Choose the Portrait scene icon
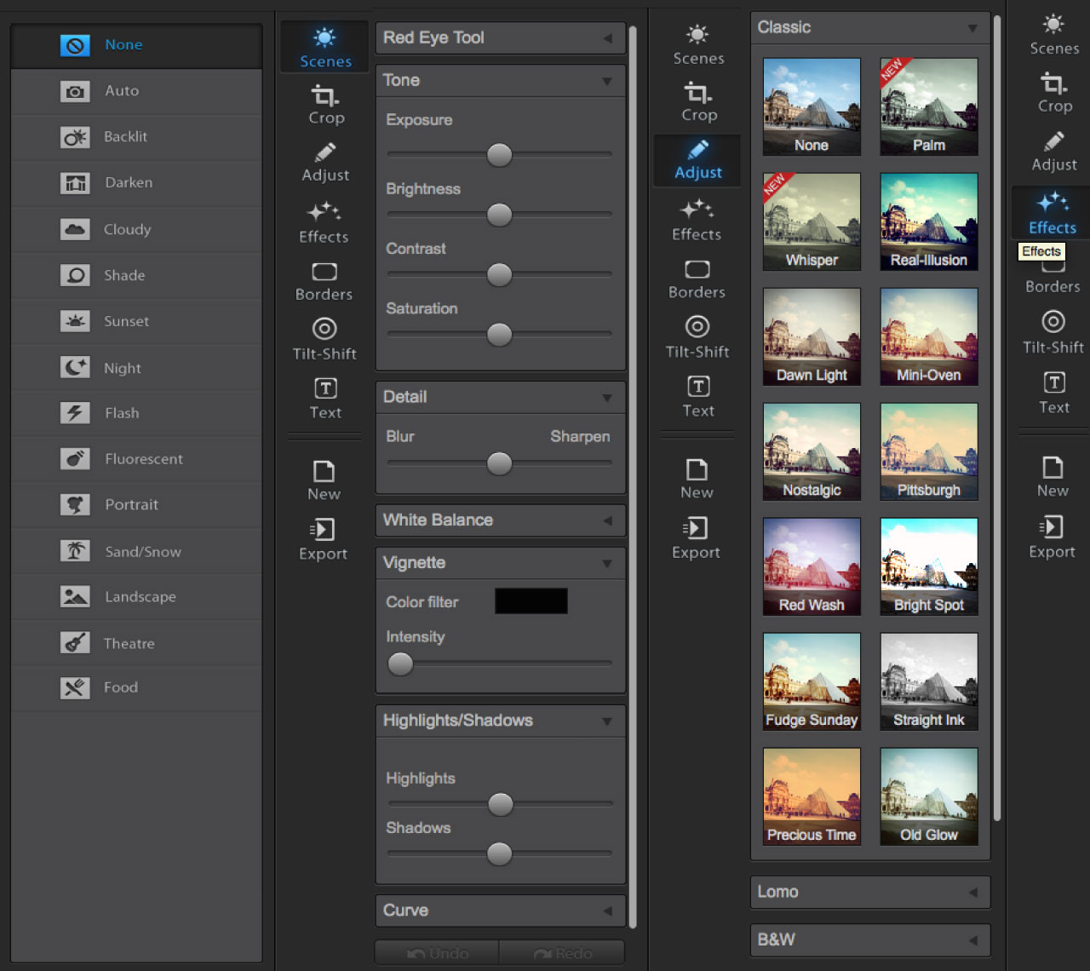1090x971 pixels. (x=75, y=505)
